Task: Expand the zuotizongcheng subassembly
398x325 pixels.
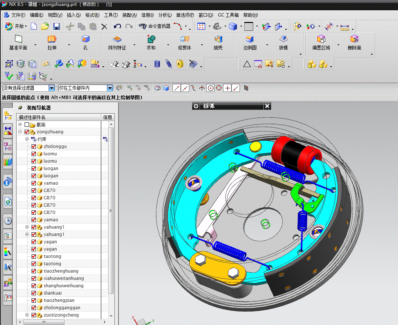Action: pyautogui.click(x=27, y=315)
